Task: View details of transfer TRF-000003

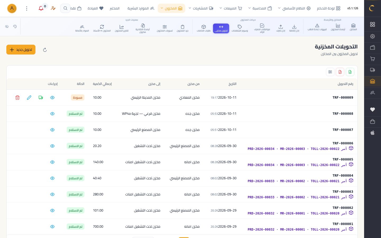Action: 52,194
